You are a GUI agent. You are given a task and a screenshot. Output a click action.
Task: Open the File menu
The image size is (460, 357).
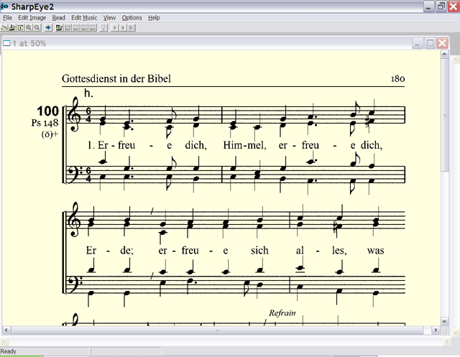(x=7, y=17)
